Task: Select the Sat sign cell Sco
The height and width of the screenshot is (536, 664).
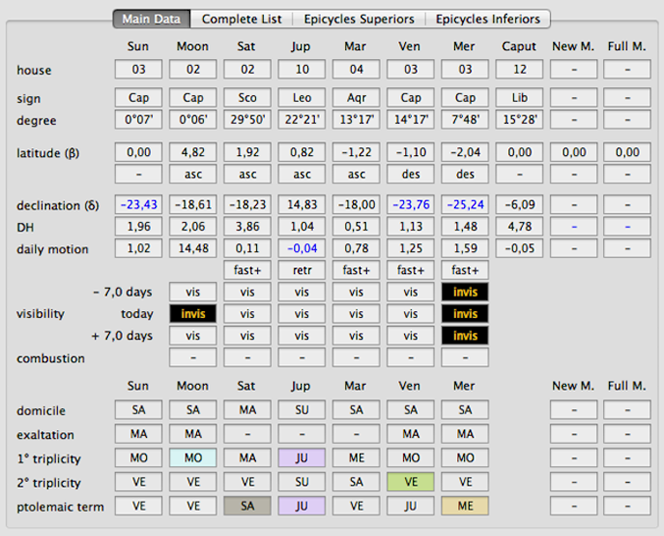Action: coord(247,98)
